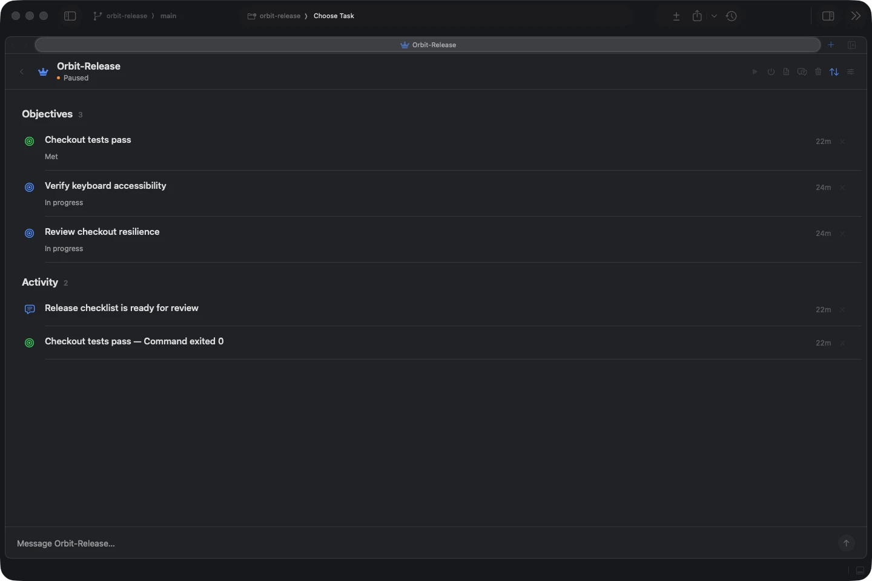Image resolution: width=872 pixels, height=581 pixels.
Task: Toggle the bottom panel icon in status bar
Action: pos(860,570)
